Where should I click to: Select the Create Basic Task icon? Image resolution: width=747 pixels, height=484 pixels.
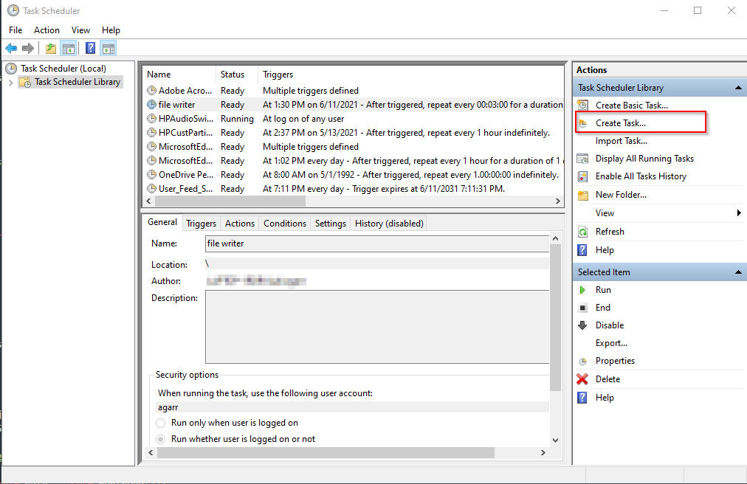pos(581,105)
